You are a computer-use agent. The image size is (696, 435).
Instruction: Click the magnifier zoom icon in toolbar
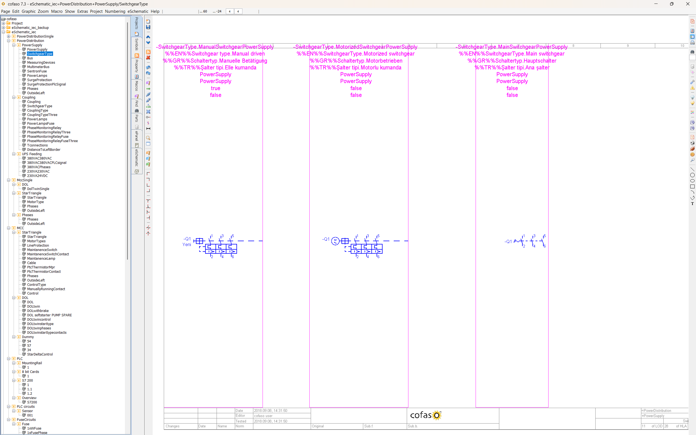[148, 138]
